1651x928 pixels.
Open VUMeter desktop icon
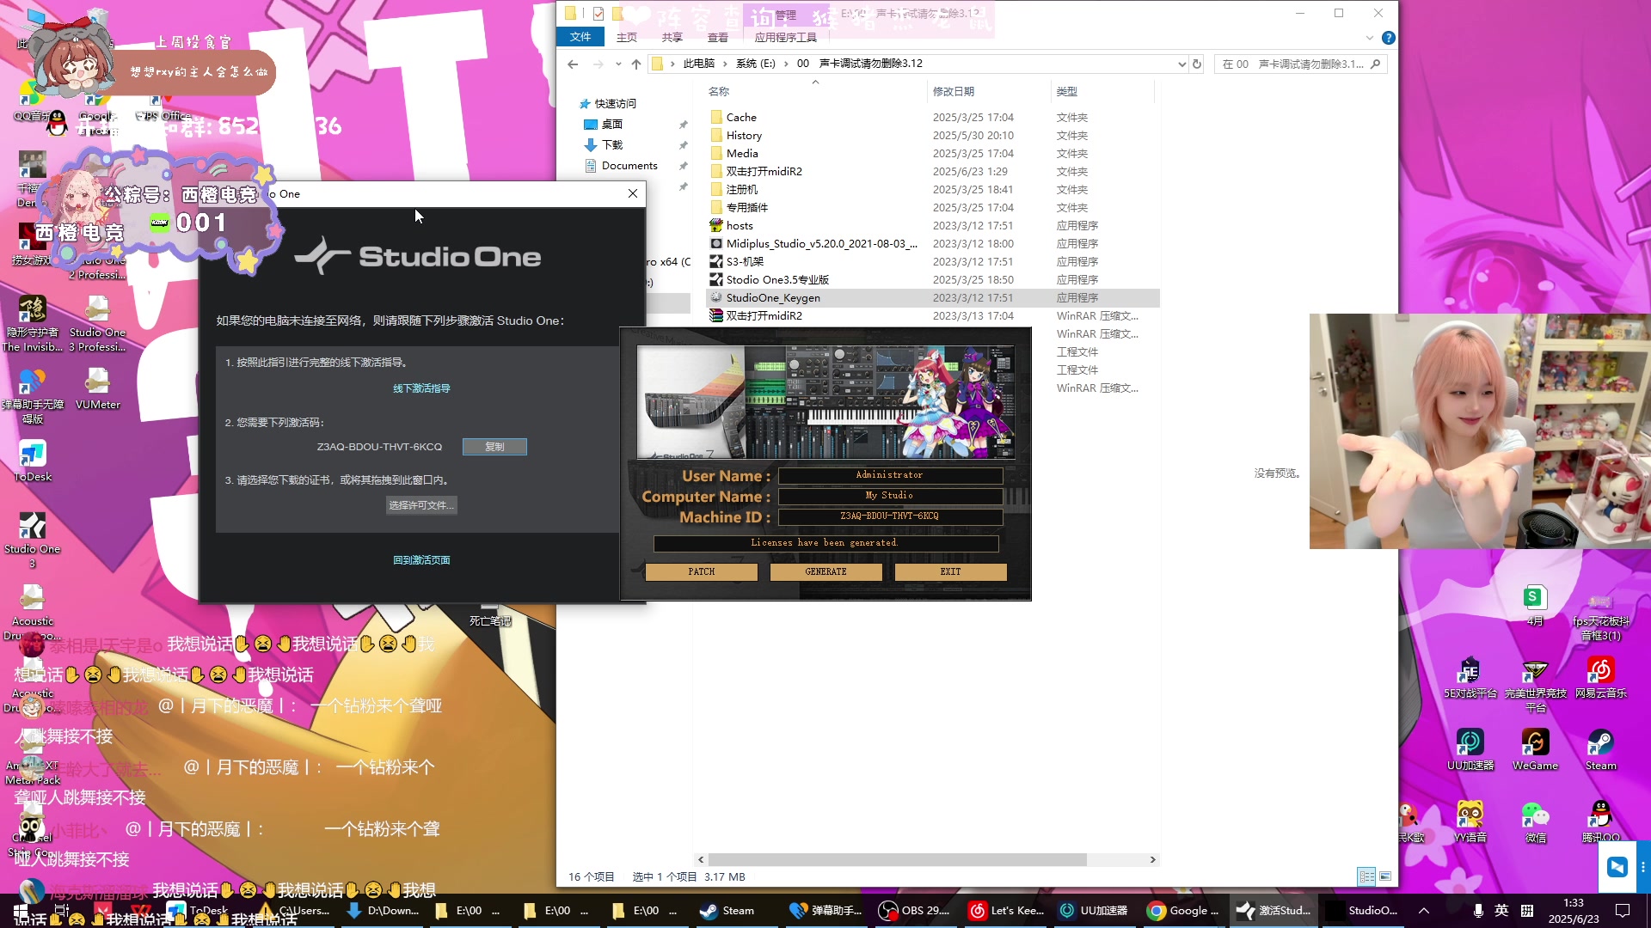[98, 388]
